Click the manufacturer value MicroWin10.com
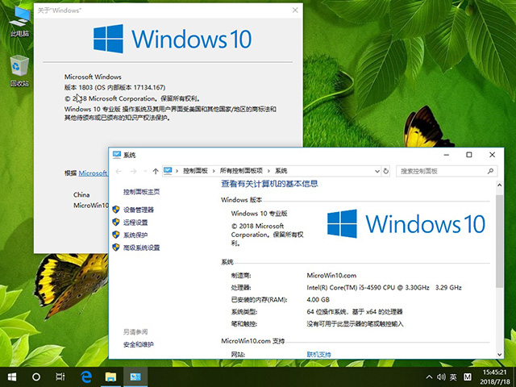This screenshot has width=516, height=387. click(x=331, y=276)
